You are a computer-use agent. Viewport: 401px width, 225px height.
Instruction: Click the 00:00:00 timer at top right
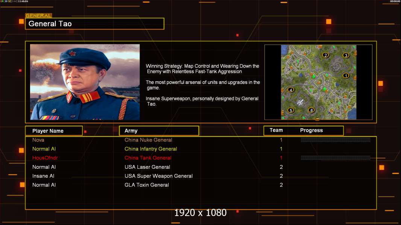395,1
